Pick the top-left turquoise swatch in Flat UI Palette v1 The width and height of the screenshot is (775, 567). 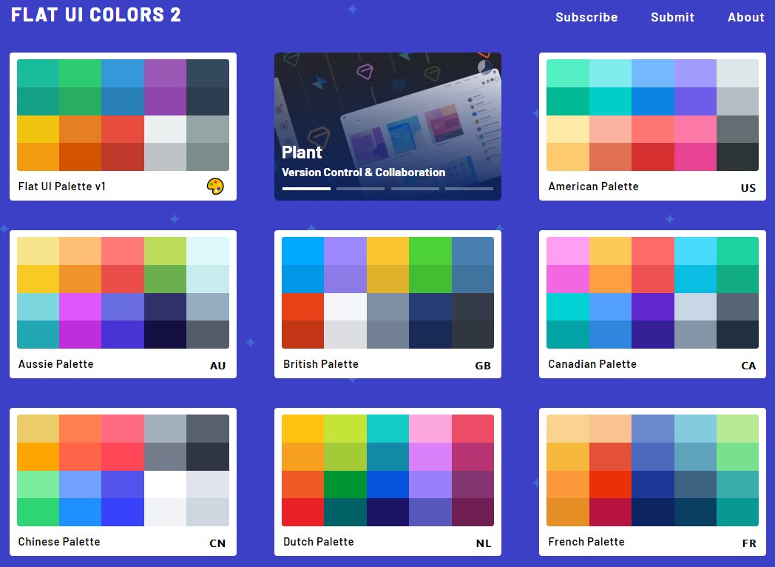click(x=38, y=73)
